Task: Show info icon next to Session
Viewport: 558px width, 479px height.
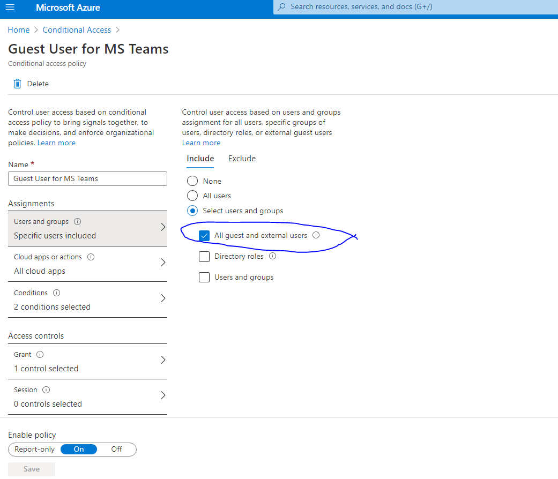Action: (46, 390)
